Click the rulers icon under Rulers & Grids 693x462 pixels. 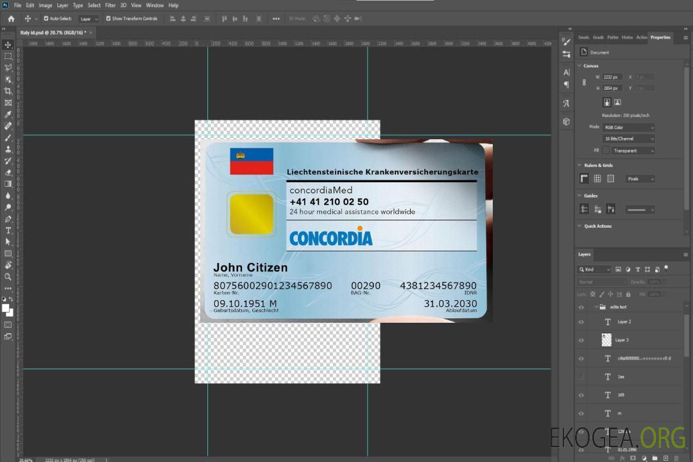point(584,178)
